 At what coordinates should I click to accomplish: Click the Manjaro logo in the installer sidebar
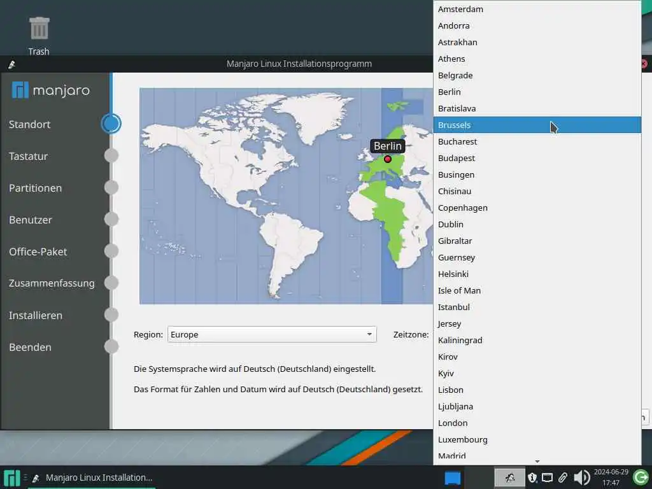pos(51,90)
